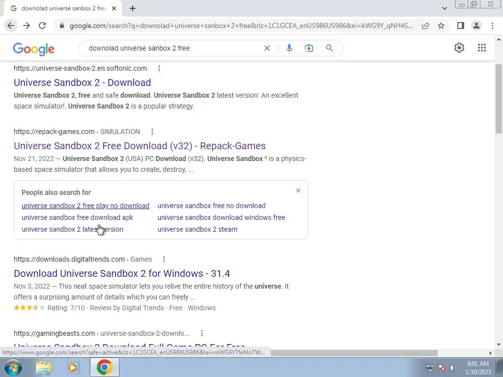Open the volume speaker tray icon
This screenshot has width=503, height=377.
[x=453, y=368]
